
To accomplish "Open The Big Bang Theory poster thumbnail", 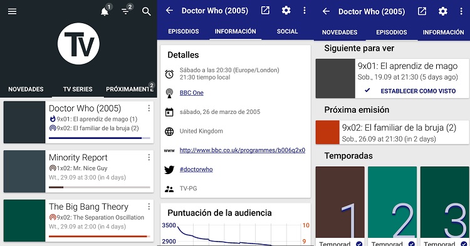I will coord(24,220).
